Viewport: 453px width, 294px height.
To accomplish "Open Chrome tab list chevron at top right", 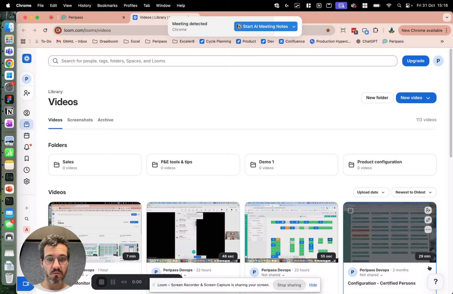I will point(447,17).
